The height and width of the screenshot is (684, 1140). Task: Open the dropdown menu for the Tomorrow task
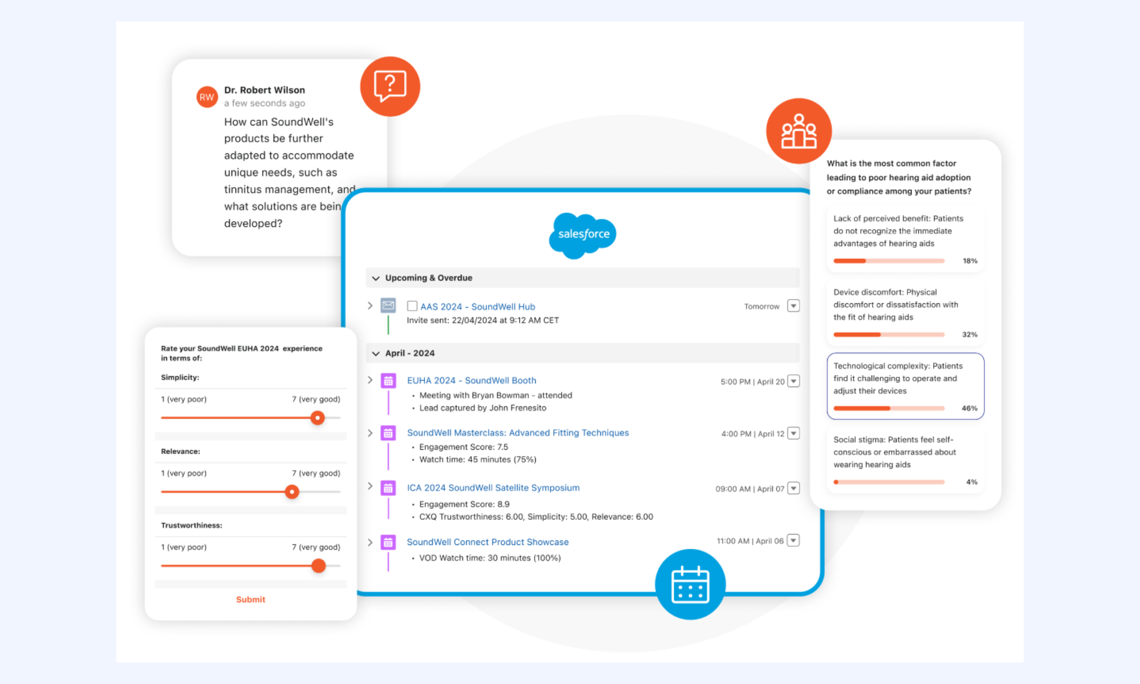tap(793, 306)
